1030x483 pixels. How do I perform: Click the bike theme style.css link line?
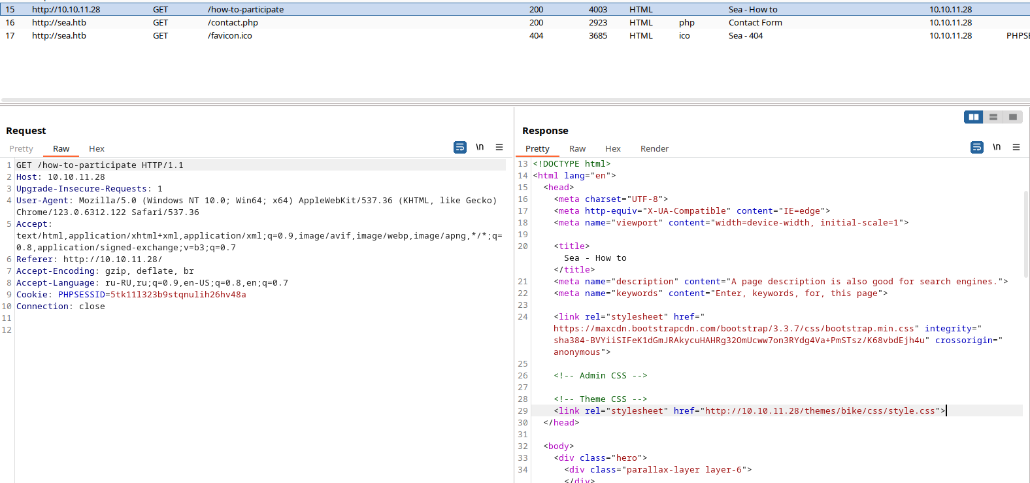(750, 411)
